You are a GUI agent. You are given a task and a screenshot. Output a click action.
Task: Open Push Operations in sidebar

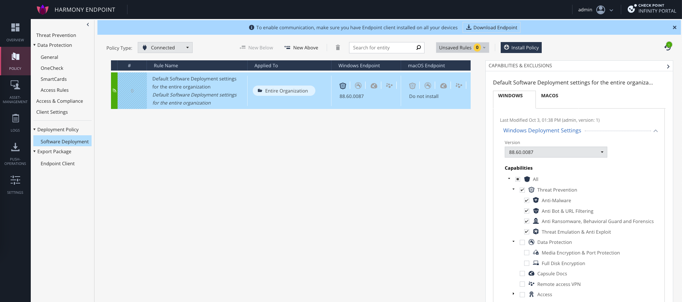15,147
